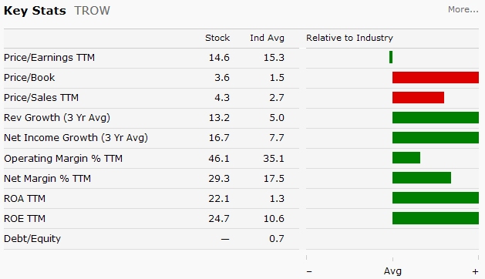This screenshot has height=279, width=485.
Task: Click the Net Income Growth row label
Action: 76,138
